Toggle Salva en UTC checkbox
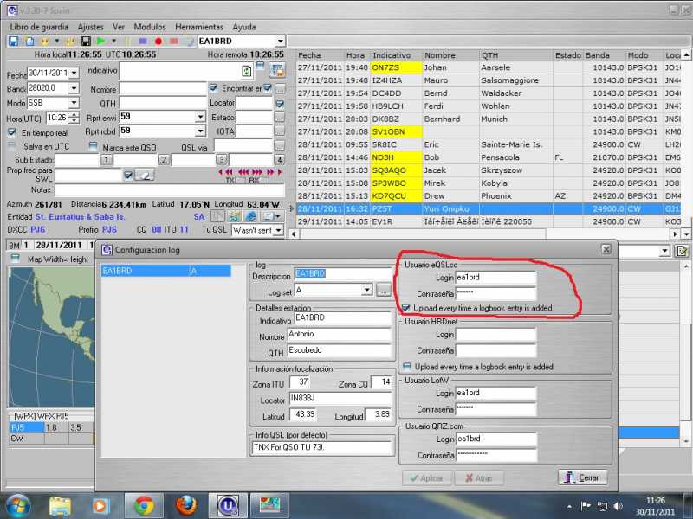Image resolution: width=693 pixels, height=519 pixels. [12, 146]
